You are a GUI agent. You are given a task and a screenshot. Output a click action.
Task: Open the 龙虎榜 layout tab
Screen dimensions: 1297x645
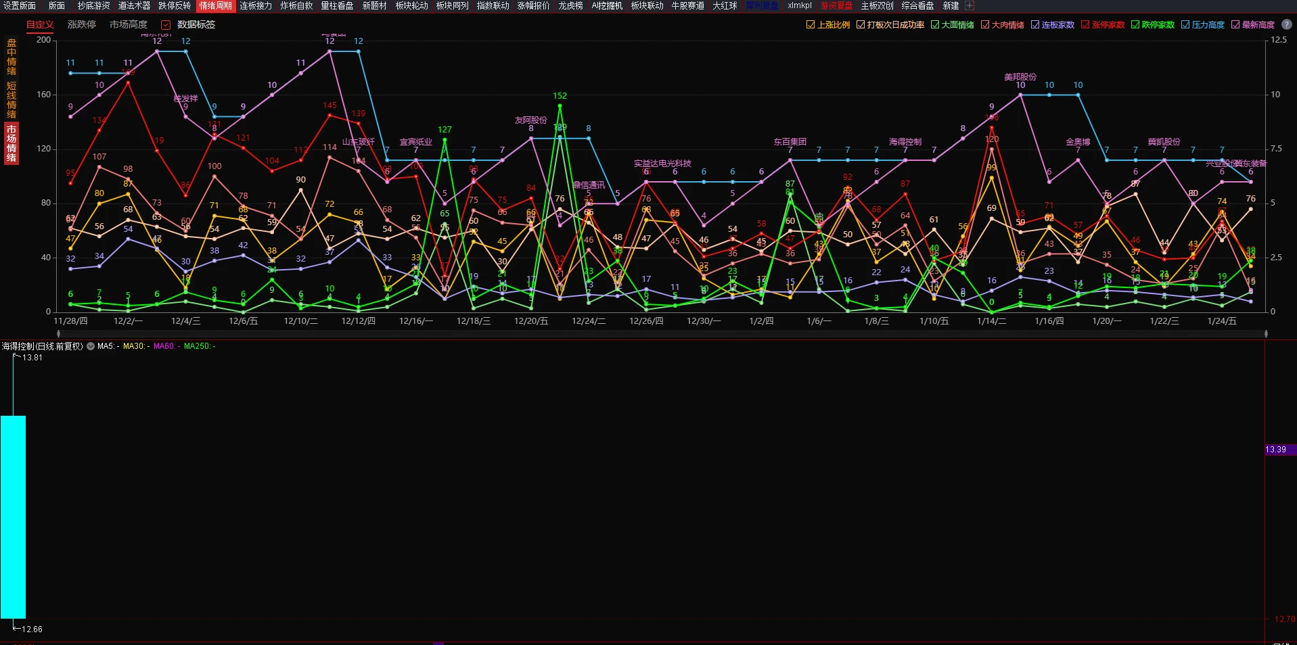point(570,5)
